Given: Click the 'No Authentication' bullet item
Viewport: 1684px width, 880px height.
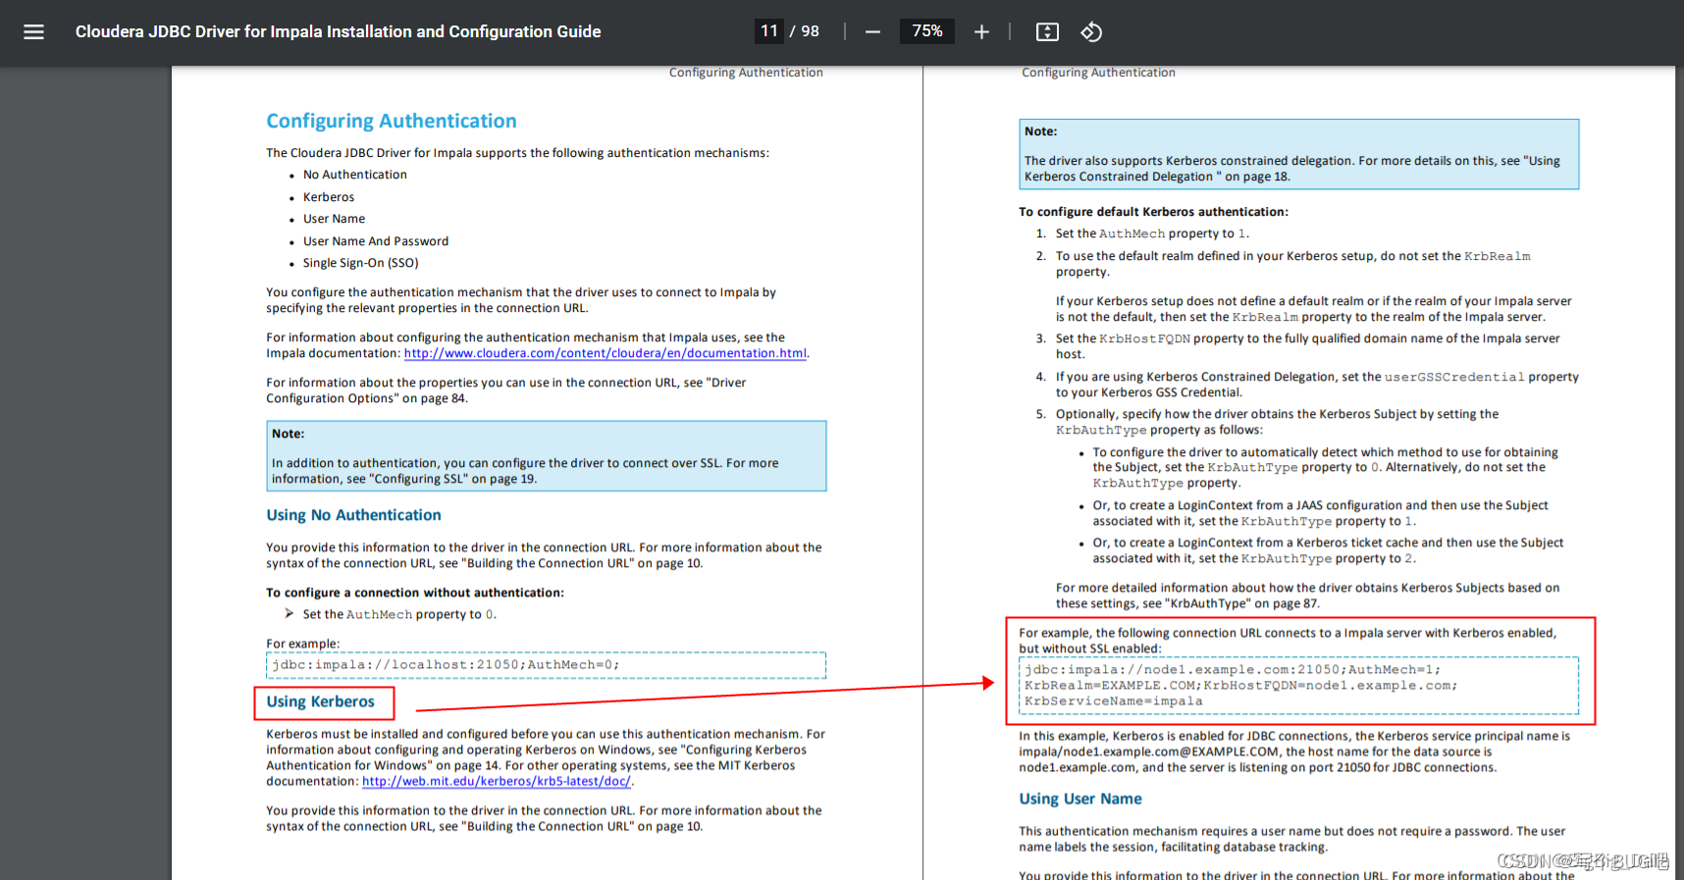Looking at the screenshot, I should click(354, 175).
